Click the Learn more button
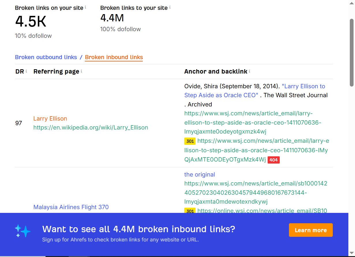Screen dimensions: 355x257 pyautogui.click(x=311, y=230)
